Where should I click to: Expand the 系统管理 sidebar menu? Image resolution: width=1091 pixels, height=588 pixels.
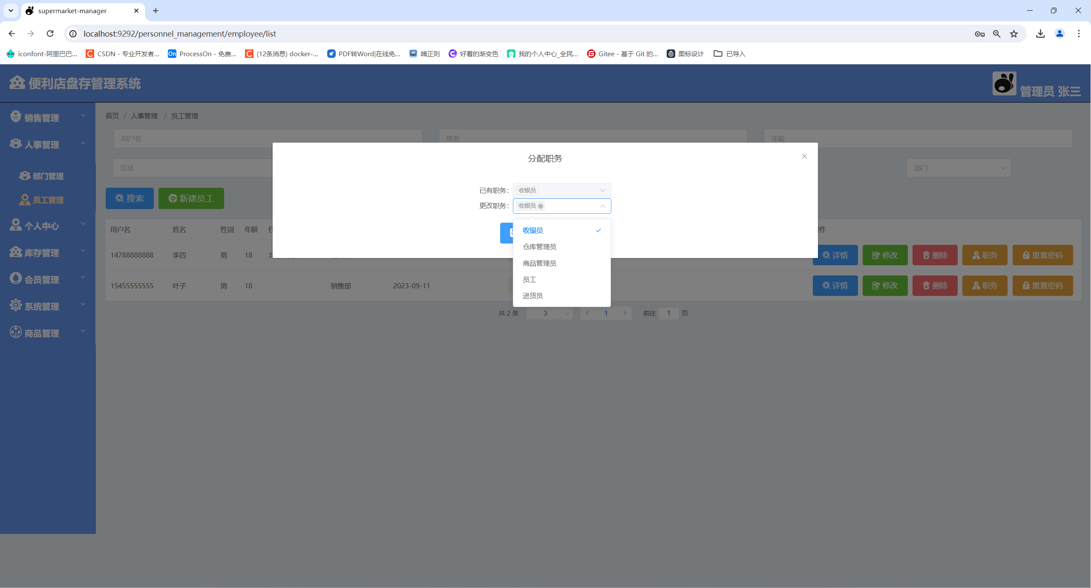coord(48,306)
